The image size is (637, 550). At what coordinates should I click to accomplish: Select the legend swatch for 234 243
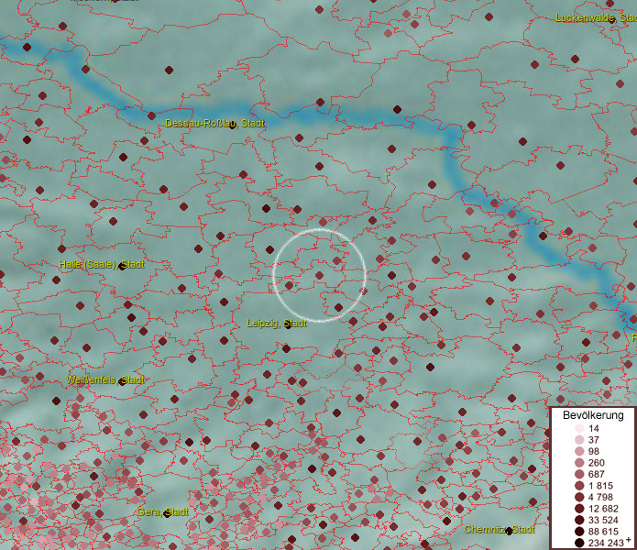[579, 543]
